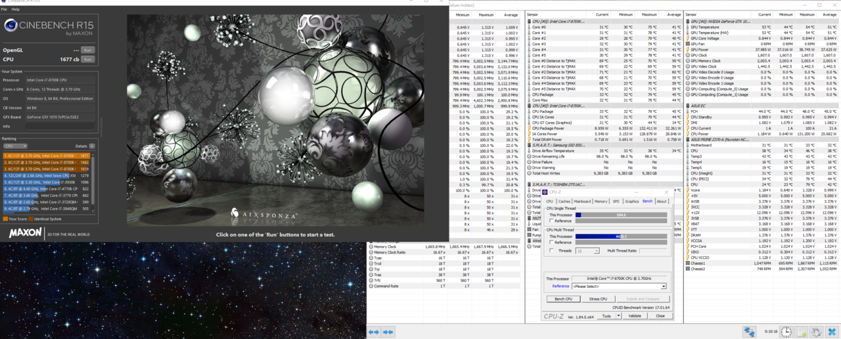The width and height of the screenshot is (841, 339).
Task: Switch to the CPU tab in CPU-Z
Action: [x=550, y=201]
